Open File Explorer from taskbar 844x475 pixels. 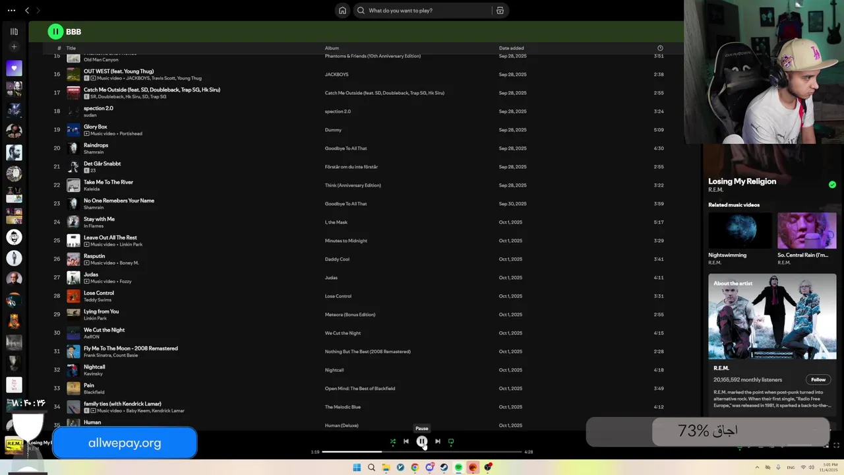pyautogui.click(x=386, y=468)
